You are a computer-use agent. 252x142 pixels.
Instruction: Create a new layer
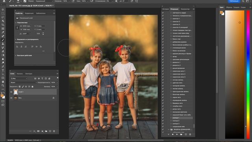coord(50,131)
